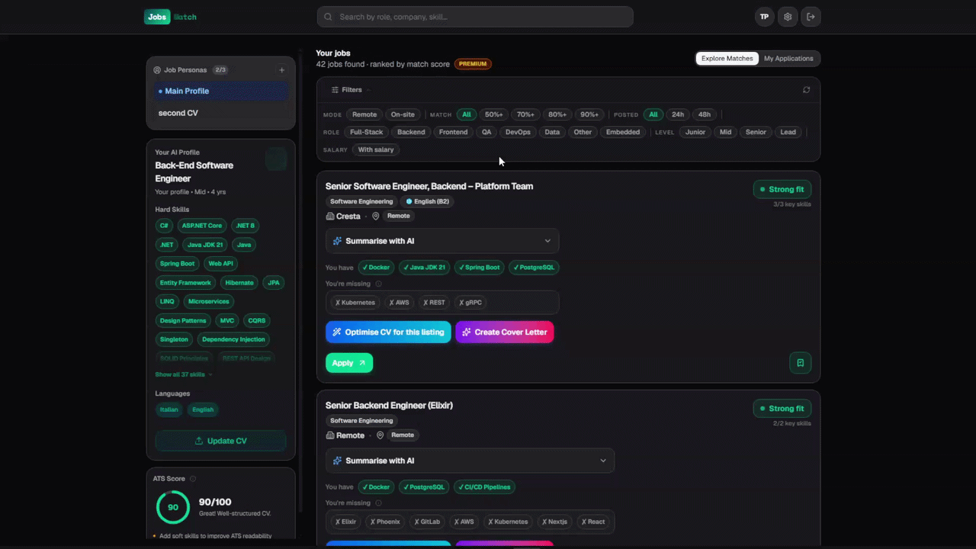The width and height of the screenshot is (976, 549).
Task: Click the green 90 ATS score ring
Action: point(173,507)
